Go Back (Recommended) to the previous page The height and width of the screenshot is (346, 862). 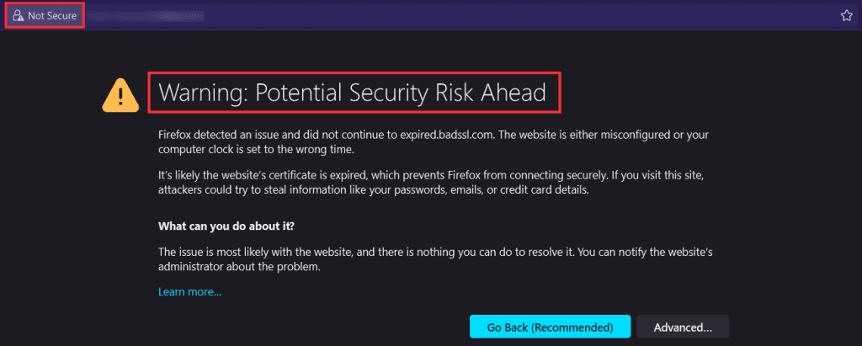click(550, 327)
